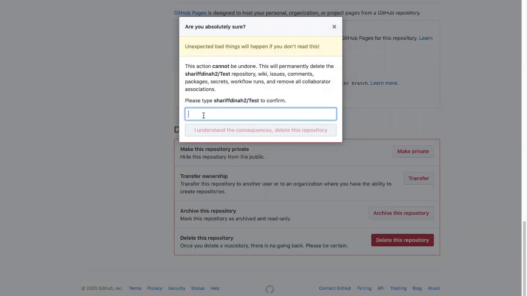Open the About footer link
The image size is (527, 296).
[x=434, y=288]
